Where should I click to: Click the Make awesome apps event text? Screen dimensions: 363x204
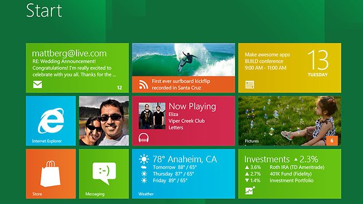[268, 55]
